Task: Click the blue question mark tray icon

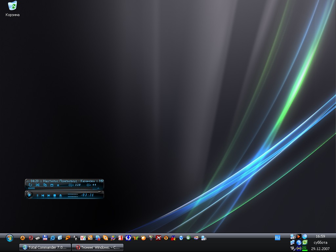Action: [x=299, y=242]
